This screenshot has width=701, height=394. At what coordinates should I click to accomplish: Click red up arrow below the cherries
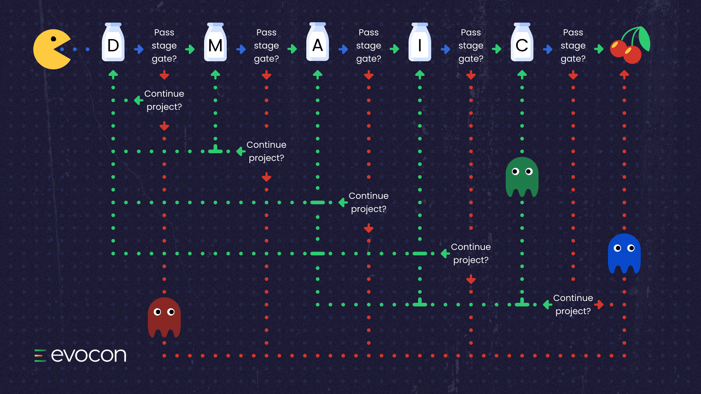(x=624, y=75)
